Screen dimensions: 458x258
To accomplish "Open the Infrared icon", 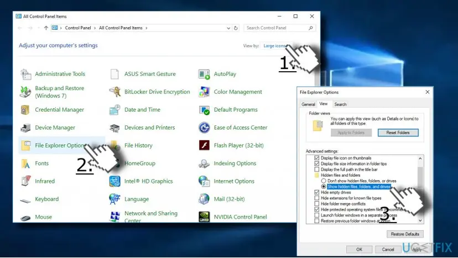I will tap(25, 181).
